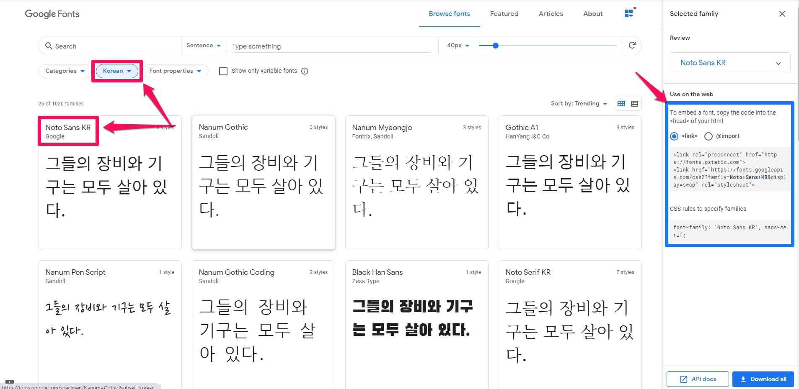Open the Sort by Trending dropdown

[x=579, y=104]
